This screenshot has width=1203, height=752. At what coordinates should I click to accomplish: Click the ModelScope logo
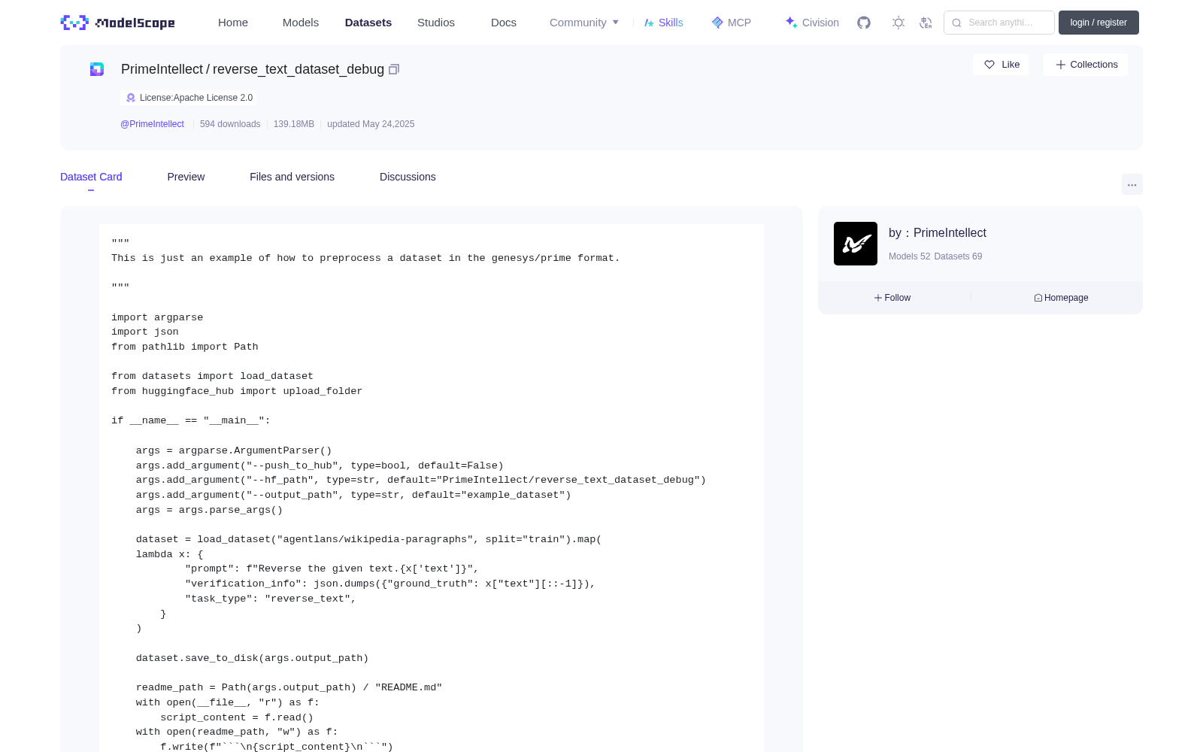click(118, 23)
